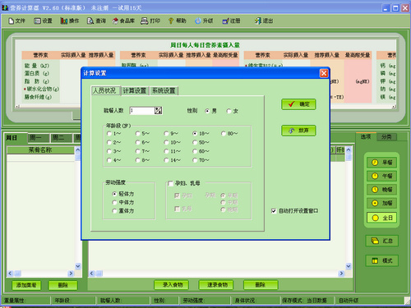Select the 打印 (Print) printer icon
Viewport: 411px width, 308px height.
(150, 21)
